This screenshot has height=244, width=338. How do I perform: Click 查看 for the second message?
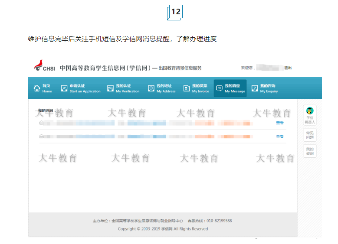tap(280, 137)
